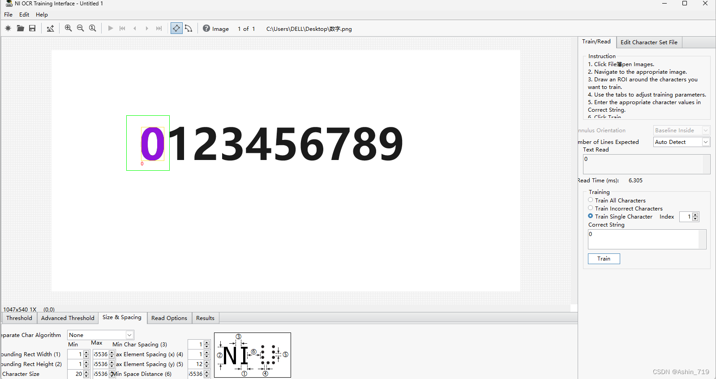Expand the Annulus Orientation dropdown
Image resolution: width=716 pixels, height=379 pixels.
706,131
